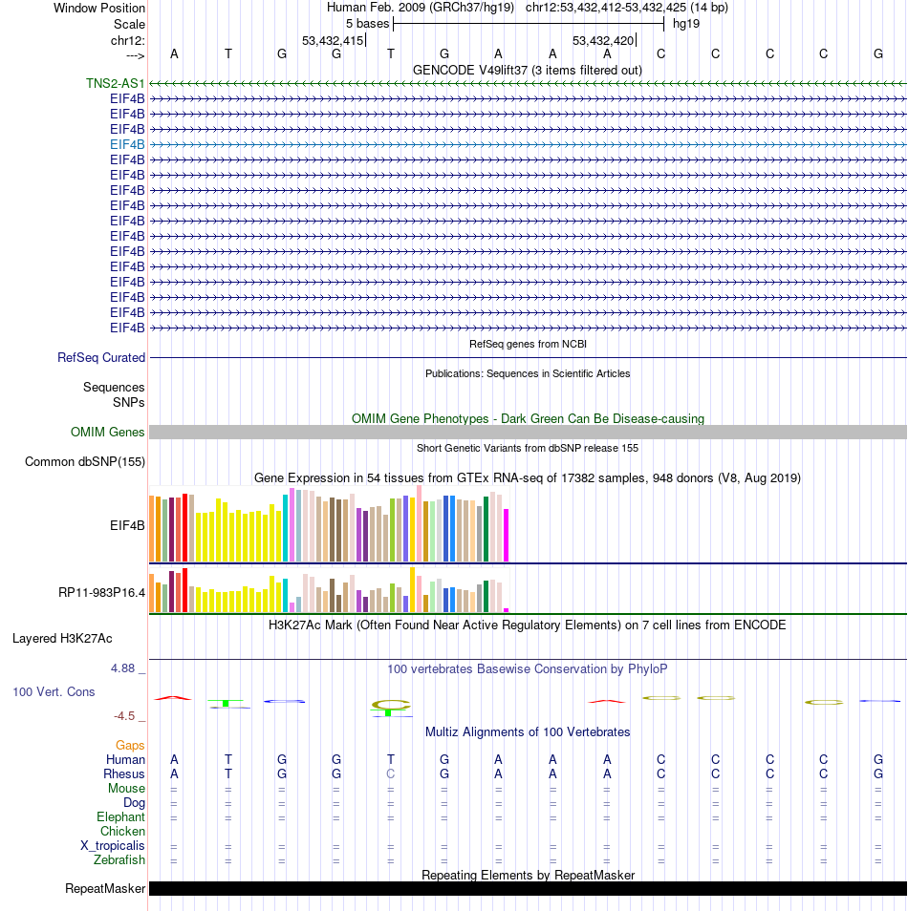Click the Scale label

click(x=129, y=25)
